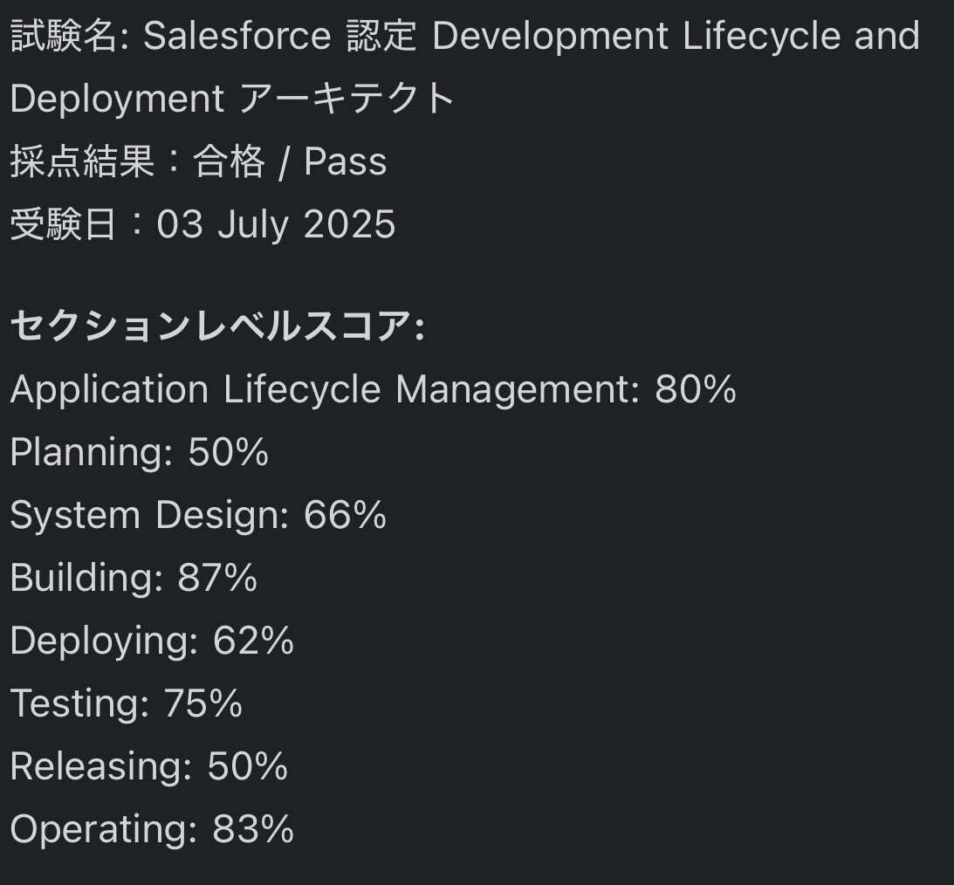Click the exam date 03 July 2025

click(276, 223)
